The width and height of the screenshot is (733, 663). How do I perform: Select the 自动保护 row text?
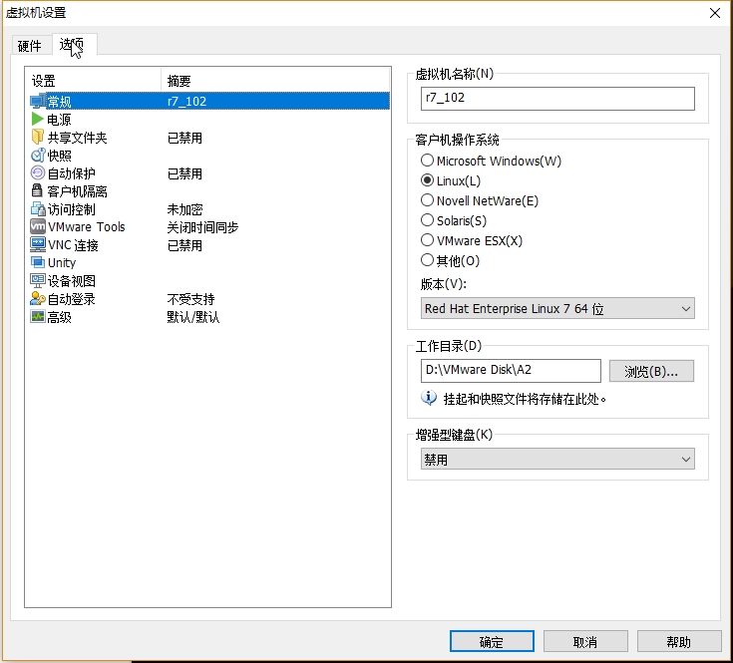[72, 173]
